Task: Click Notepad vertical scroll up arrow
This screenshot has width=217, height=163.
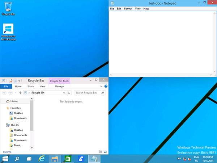Action: 214,13
